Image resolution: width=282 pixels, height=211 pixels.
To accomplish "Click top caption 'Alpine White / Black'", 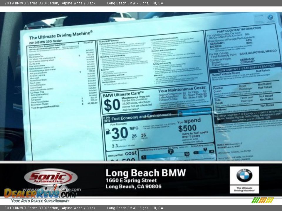I will pos(78,3).
